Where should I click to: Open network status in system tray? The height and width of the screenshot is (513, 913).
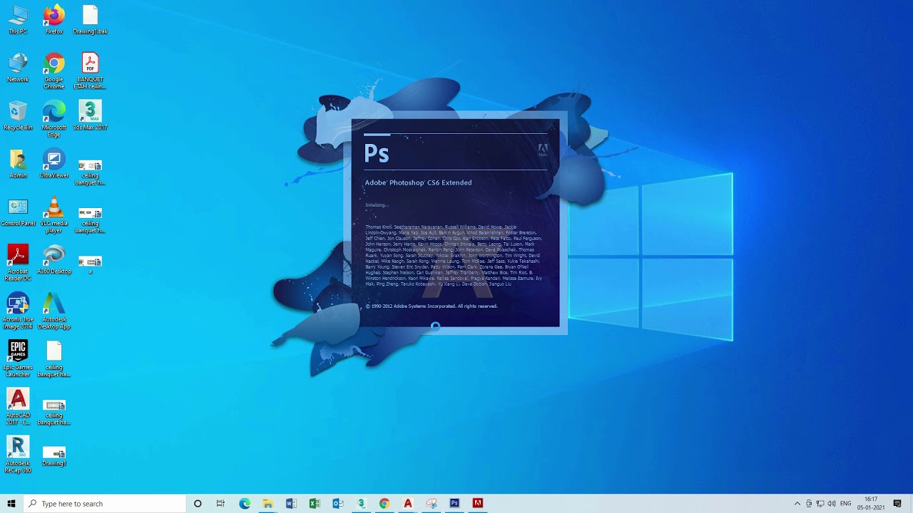pos(820,504)
